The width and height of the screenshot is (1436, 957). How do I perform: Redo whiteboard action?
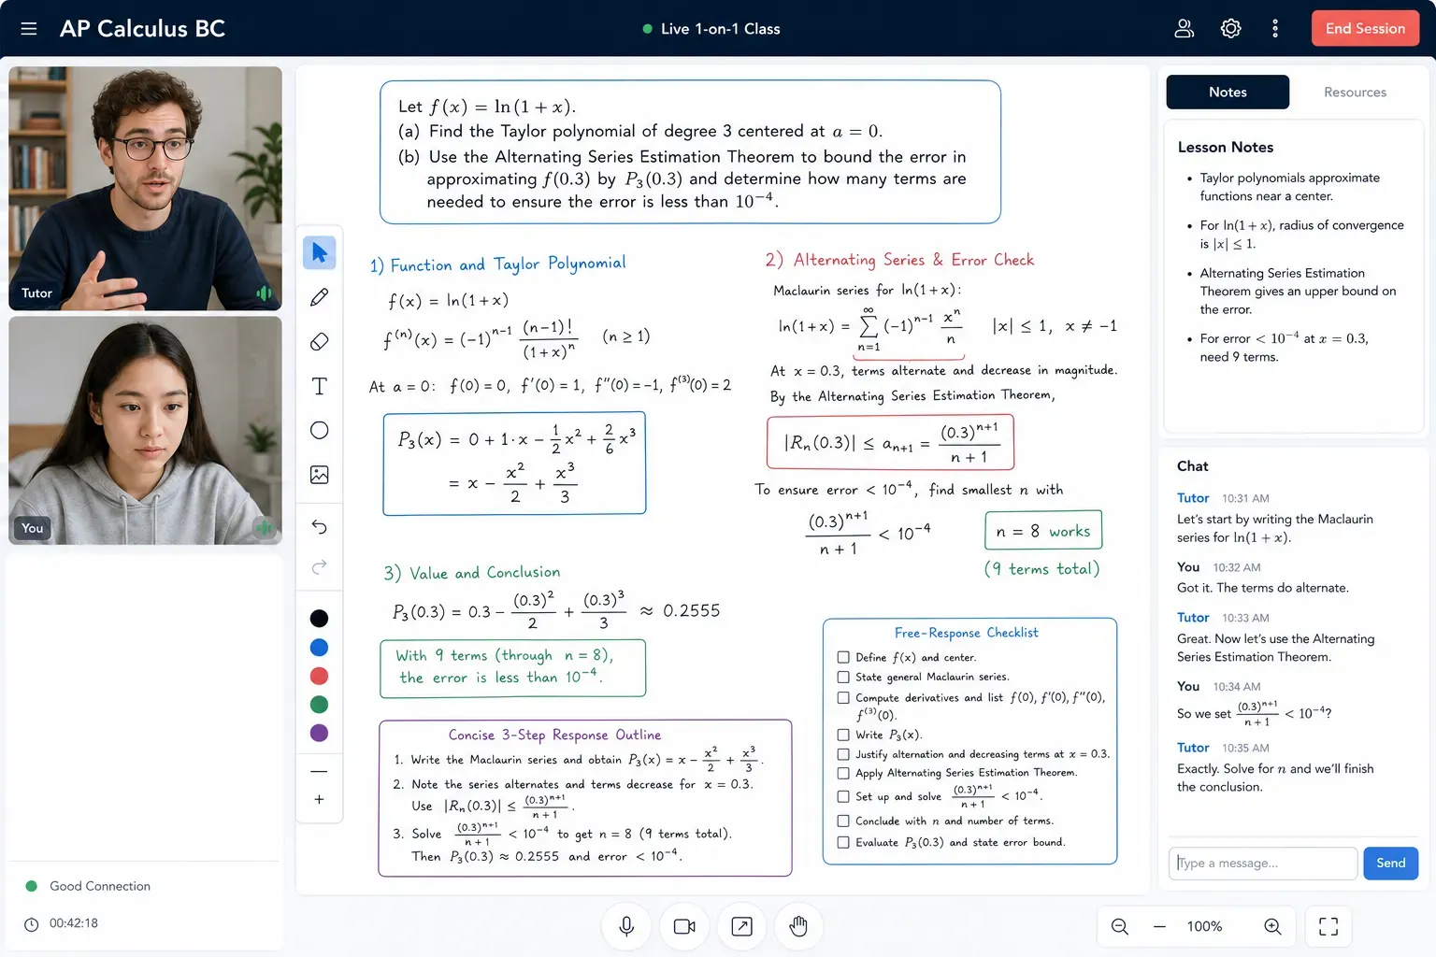pos(320,566)
